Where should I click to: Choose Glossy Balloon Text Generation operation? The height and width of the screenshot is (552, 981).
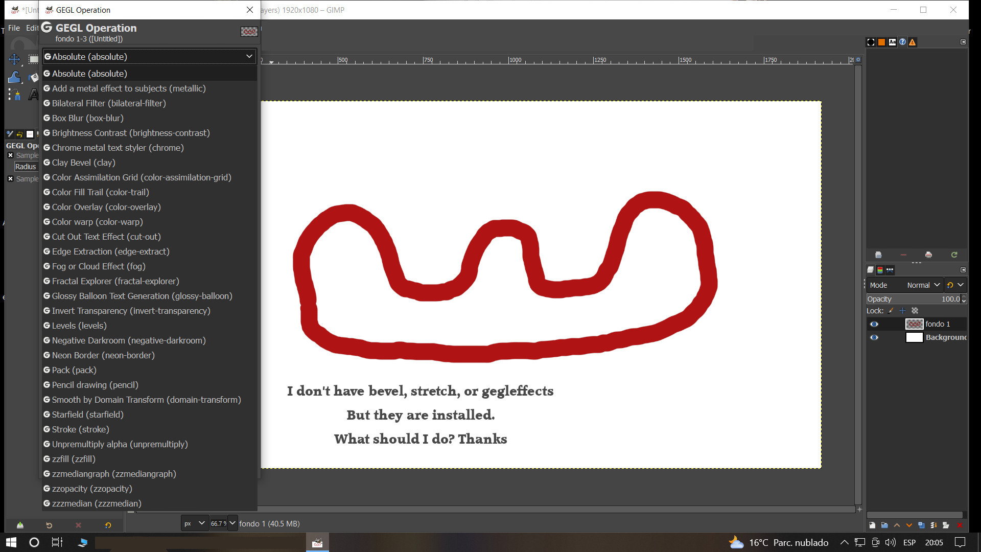pos(149,296)
